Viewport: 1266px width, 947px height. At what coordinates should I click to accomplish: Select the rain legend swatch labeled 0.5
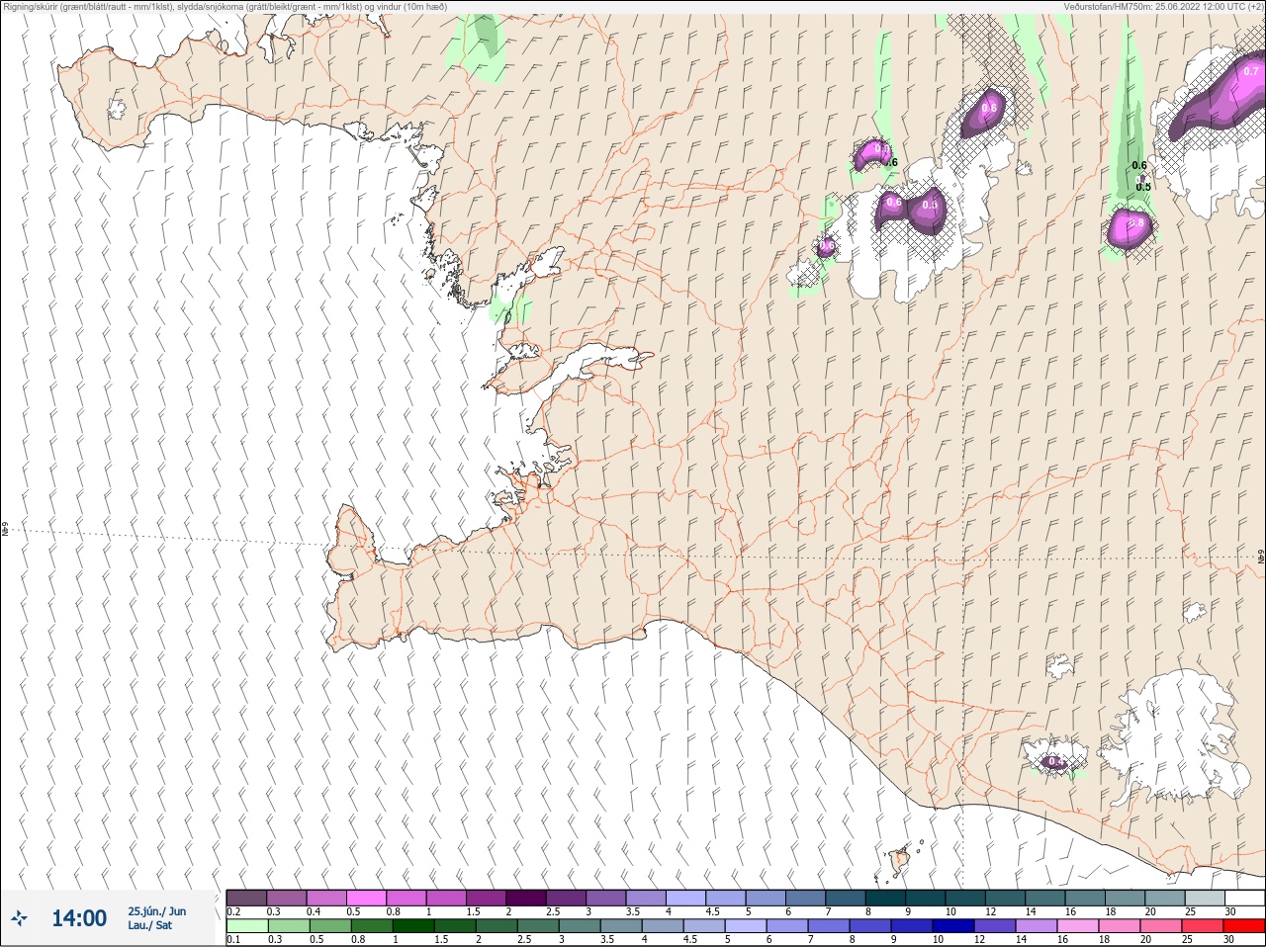click(330, 926)
